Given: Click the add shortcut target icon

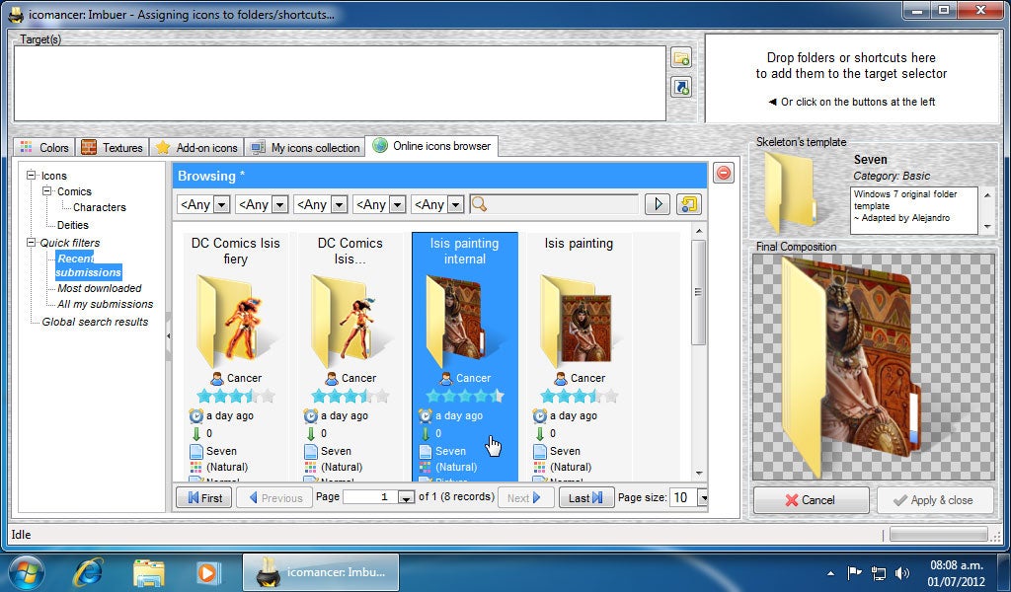Looking at the screenshot, I should [681, 87].
